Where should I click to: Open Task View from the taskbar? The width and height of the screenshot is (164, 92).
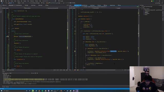tap(30, 91)
